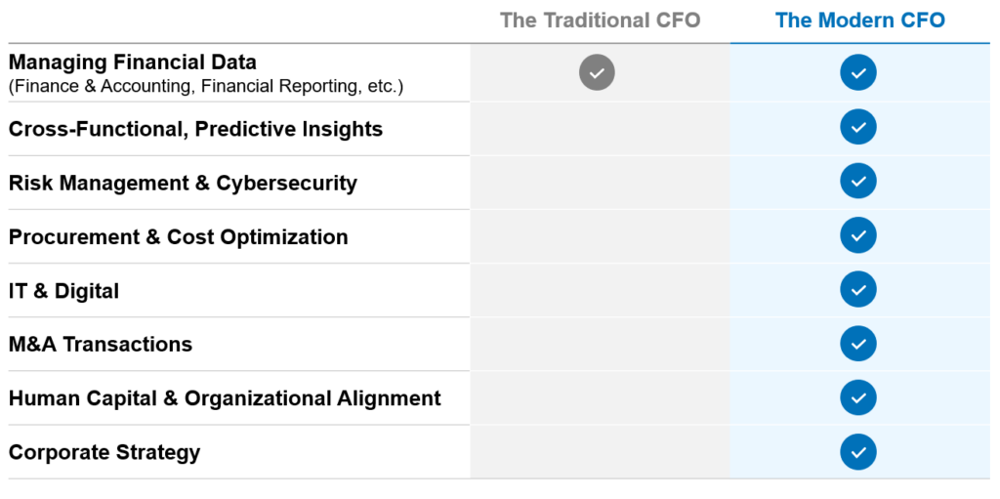Click the Human Capital & Organizational Alignment label

point(225,398)
